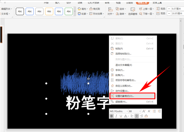Click the 格式刷 button in ribbon
184x132 pixels.
95,9
